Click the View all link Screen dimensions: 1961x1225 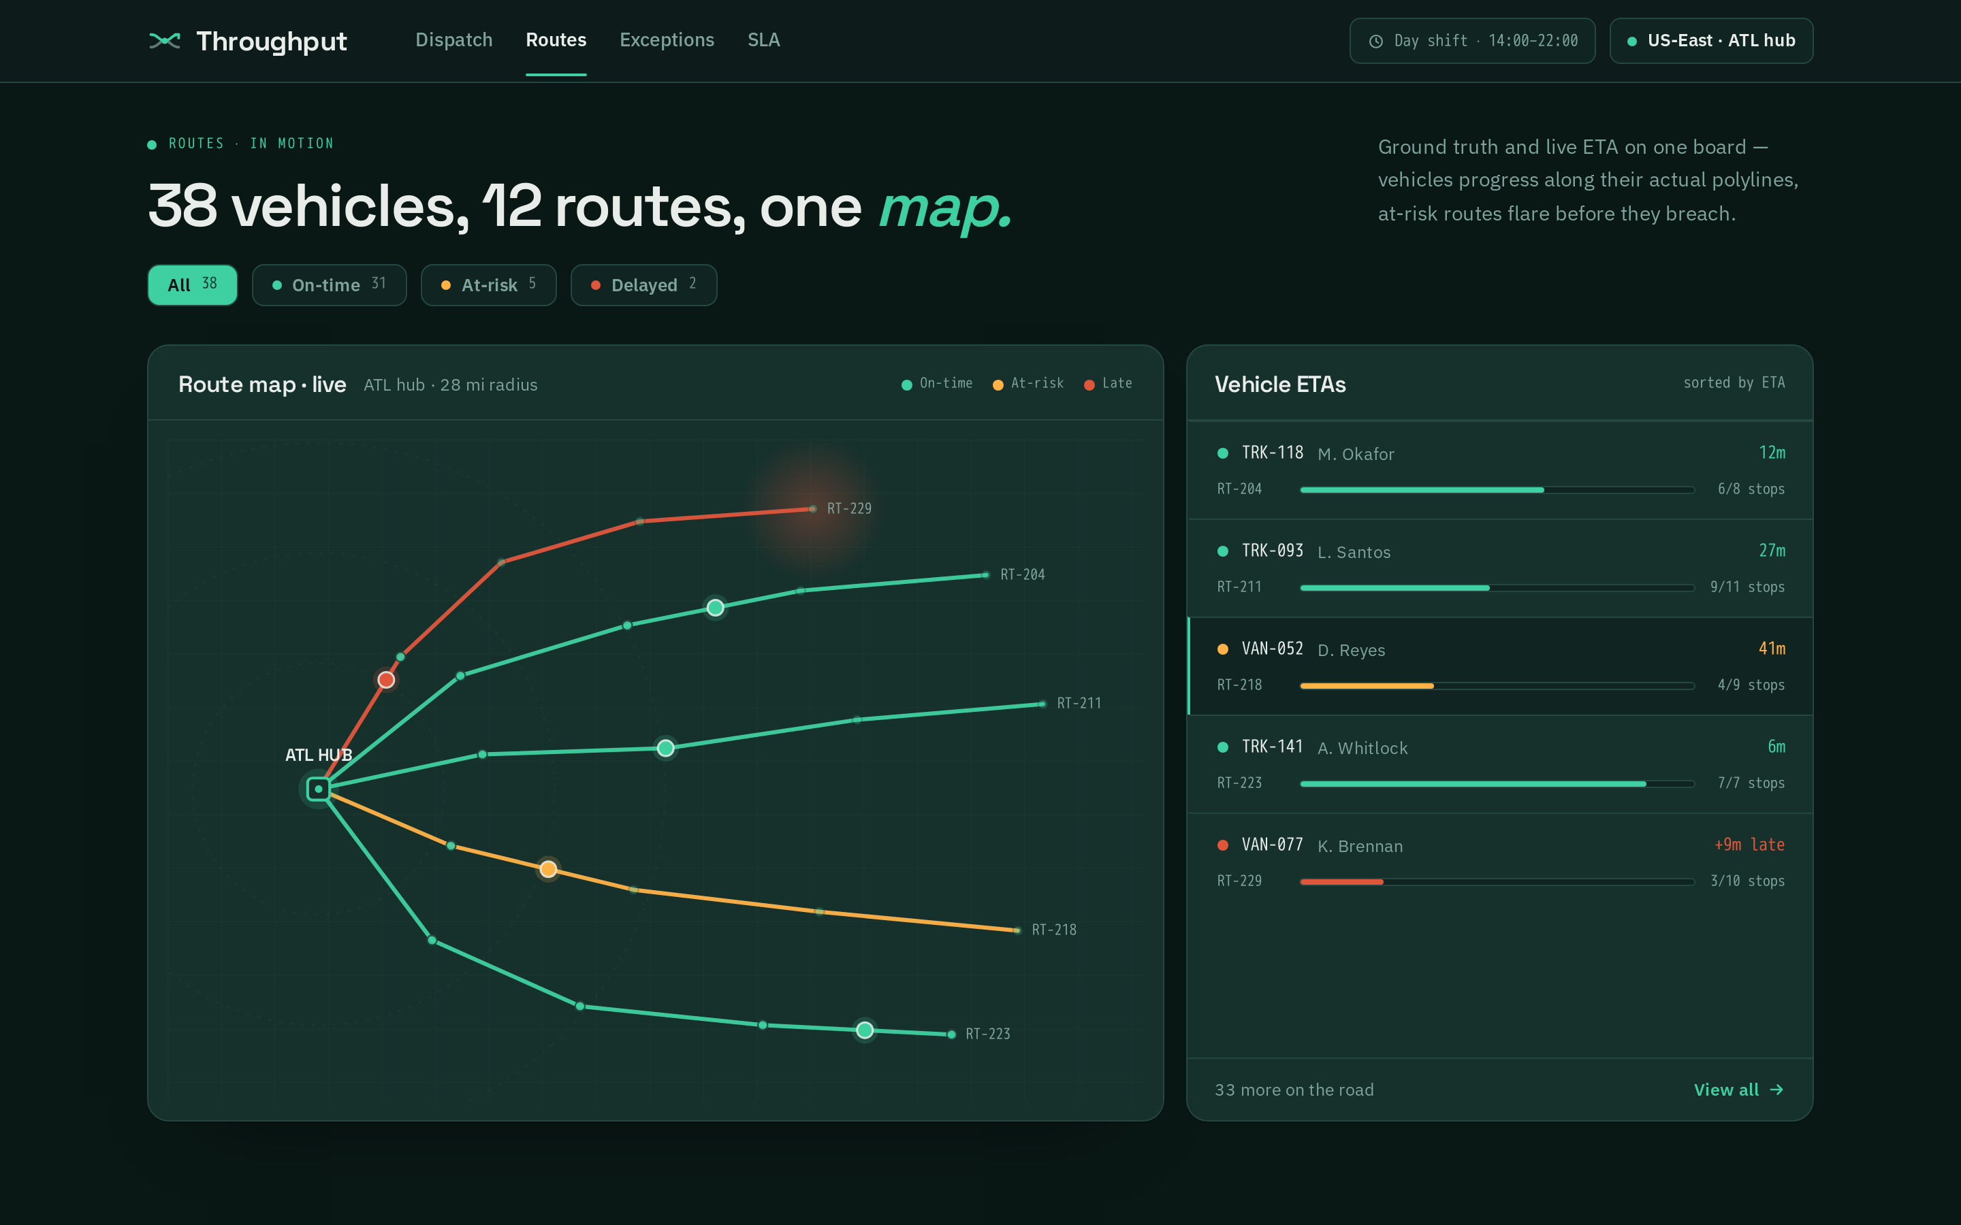pos(1739,1090)
